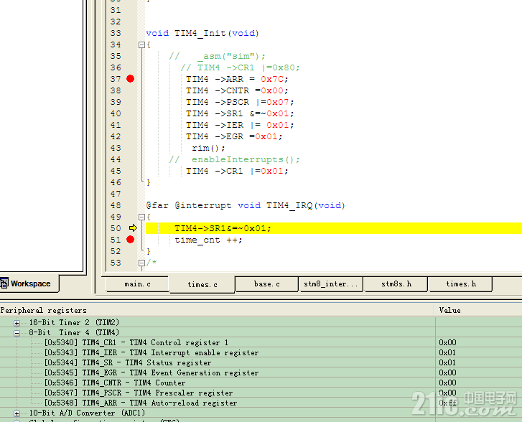522x422 pixels.
Task: Click the TIM4_IER value 0x01
Action: [447, 352]
